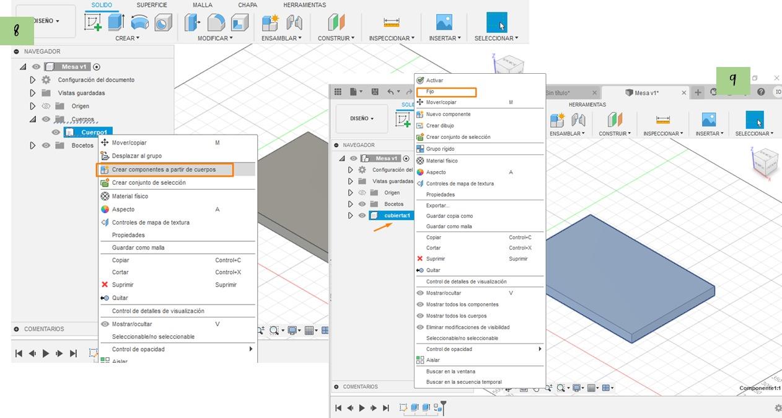Click the Select tool icon in right window

pos(756,120)
